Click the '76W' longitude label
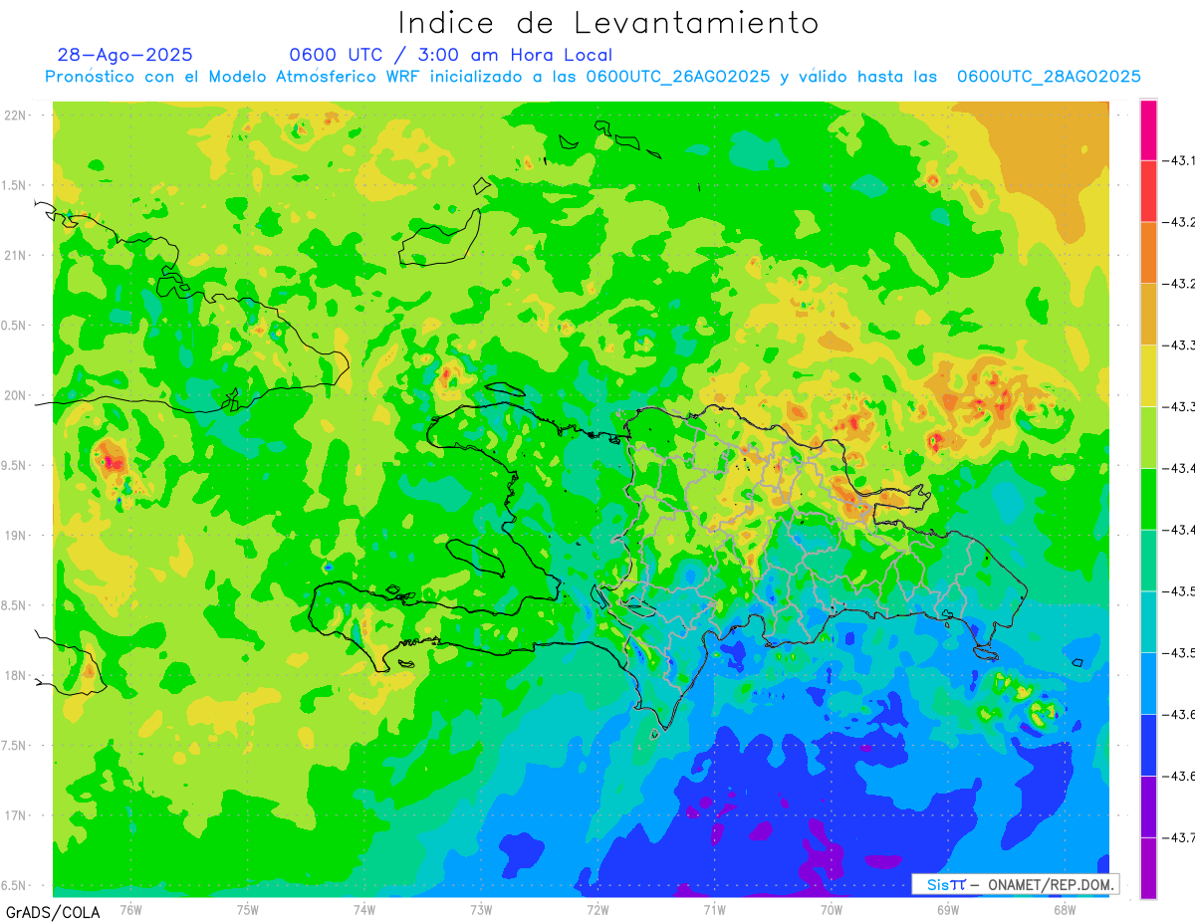This screenshot has height=923, width=1195. (x=130, y=909)
